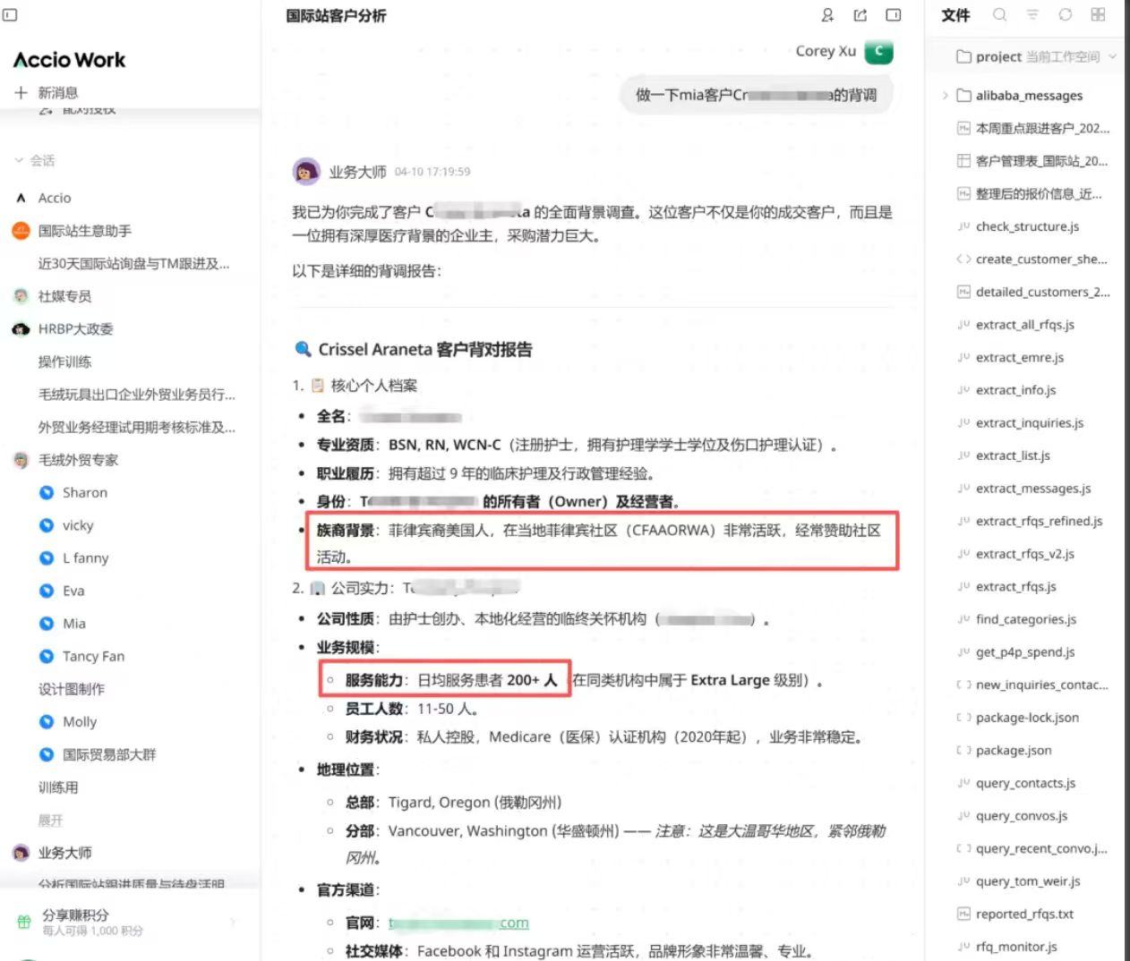This screenshot has width=1130, height=961.
Task: Open the project workspace dropdown
Action: (x=1036, y=56)
